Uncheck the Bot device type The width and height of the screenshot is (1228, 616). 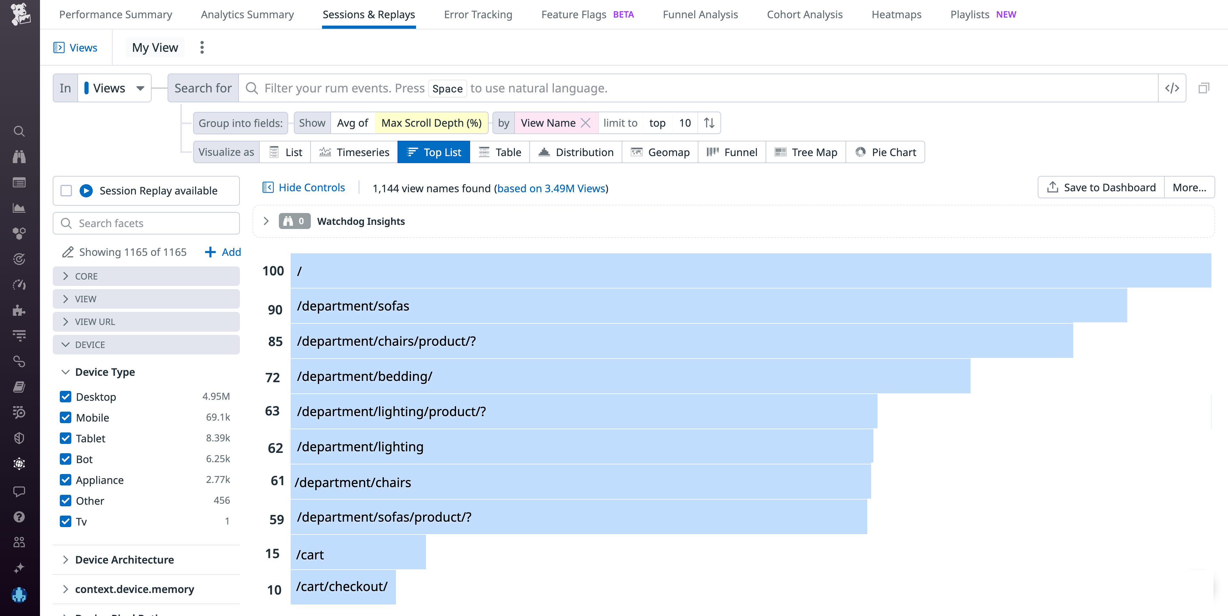(66, 459)
